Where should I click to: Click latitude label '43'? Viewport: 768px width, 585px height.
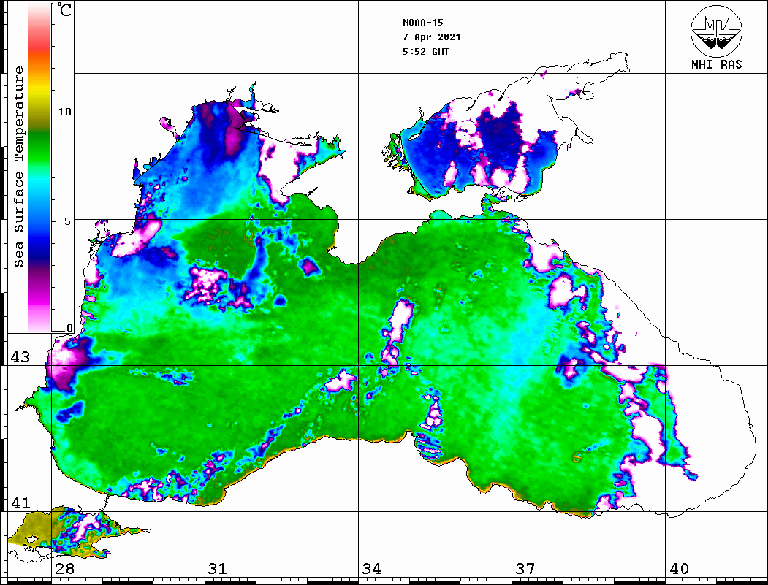point(20,357)
